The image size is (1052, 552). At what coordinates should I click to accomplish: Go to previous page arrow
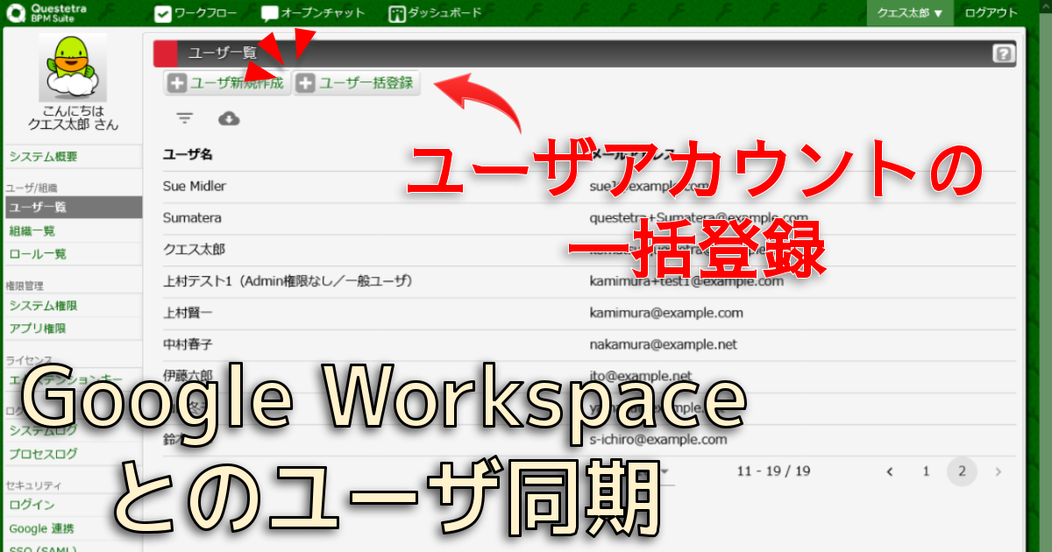tap(890, 471)
